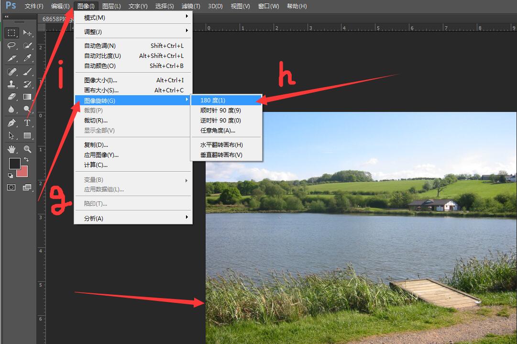Select the Eraser tool
Screen dimensions: 517x344
[11, 97]
